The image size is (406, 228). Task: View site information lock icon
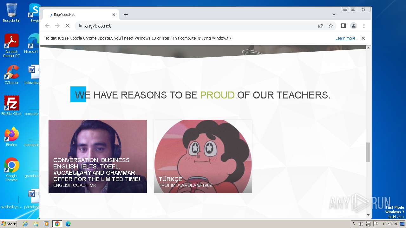80,26
